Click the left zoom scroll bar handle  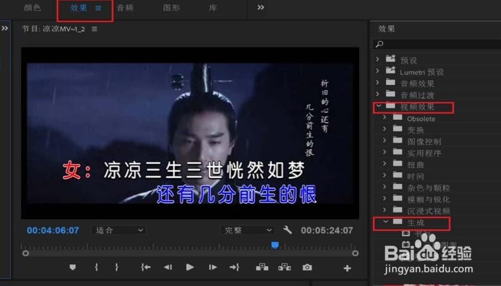coord(26,253)
